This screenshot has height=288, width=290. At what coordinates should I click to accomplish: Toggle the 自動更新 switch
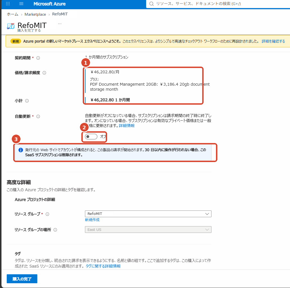[91, 137]
